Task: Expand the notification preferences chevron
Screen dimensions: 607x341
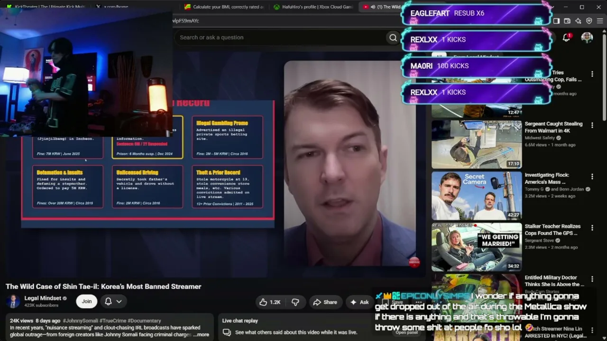Action: pos(119,301)
